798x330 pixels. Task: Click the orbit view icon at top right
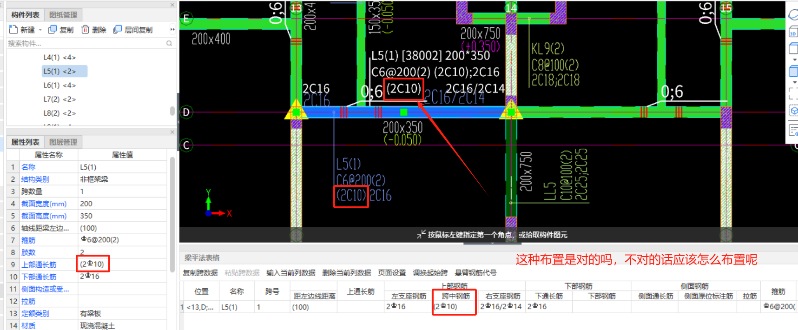point(793,15)
